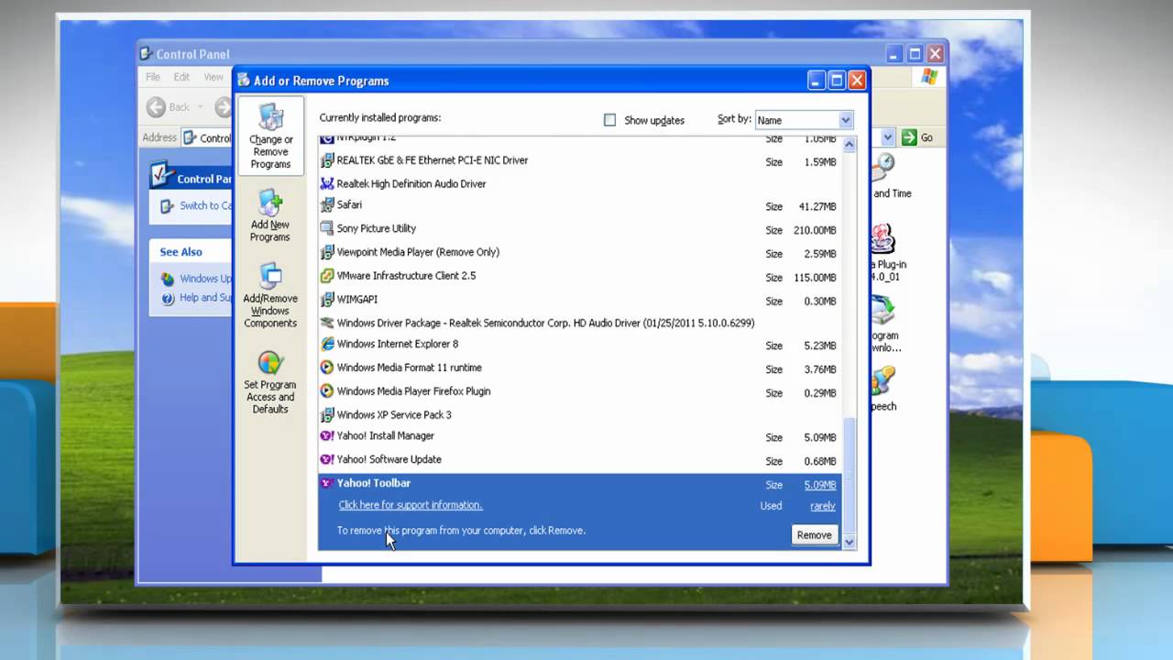Select Windows Internet Explorer 8 entry

point(579,346)
